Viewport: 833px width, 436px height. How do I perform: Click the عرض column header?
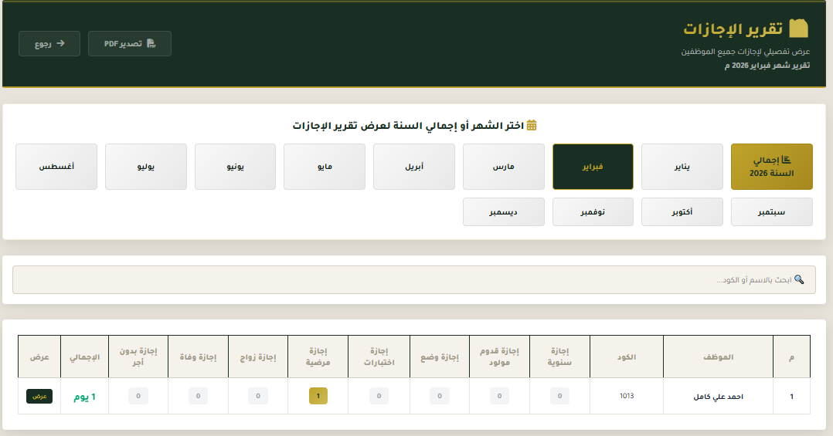click(39, 357)
